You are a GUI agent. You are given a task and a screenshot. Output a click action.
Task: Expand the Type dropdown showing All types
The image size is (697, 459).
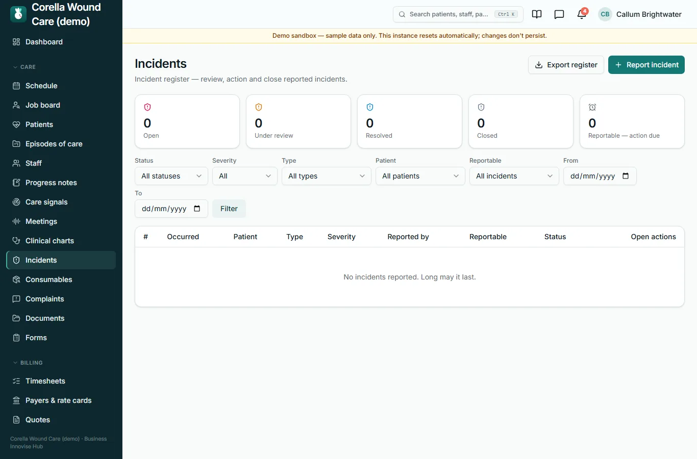[327, 176]
